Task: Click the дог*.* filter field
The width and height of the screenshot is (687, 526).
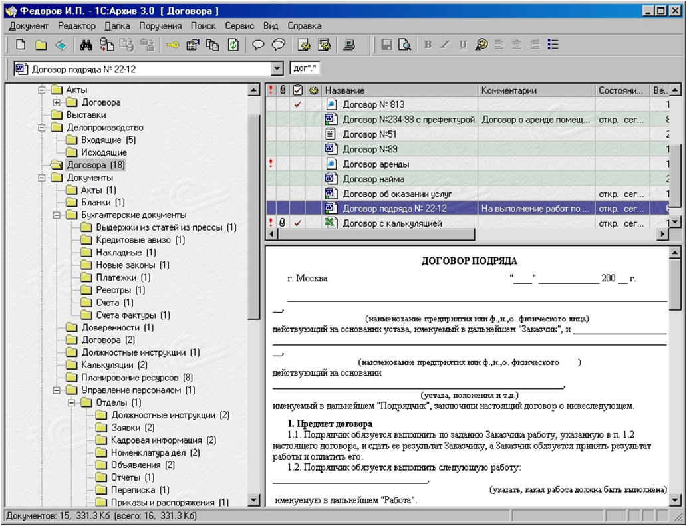Action: click(x=305, y=68)
